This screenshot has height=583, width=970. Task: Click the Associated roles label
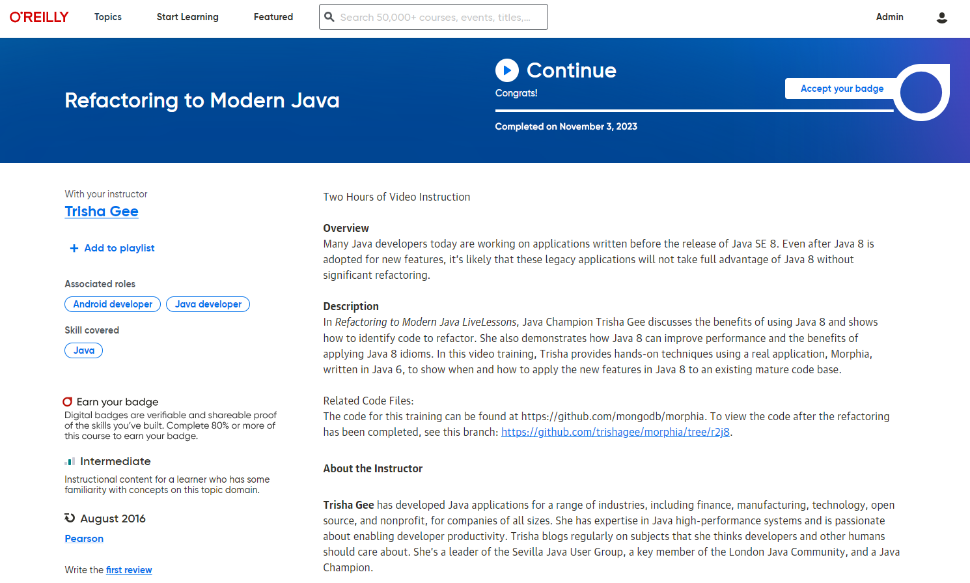click(100, 284)
